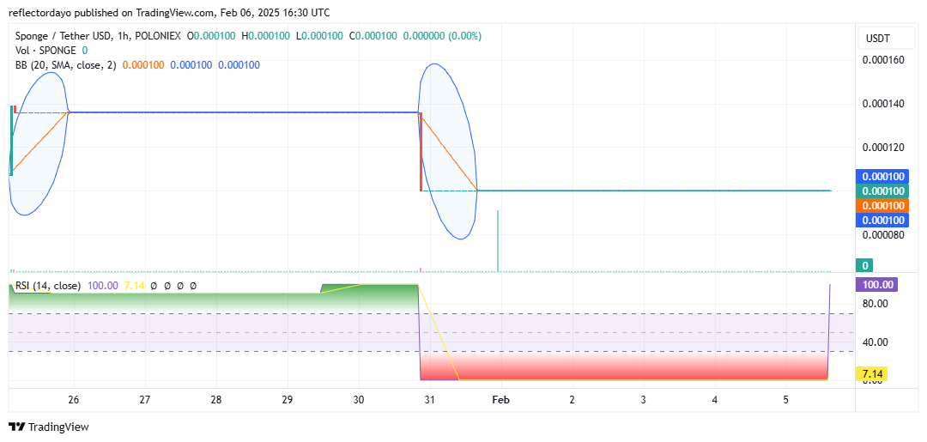This screenshot has width=927, height=442.
Task: Click the green 0 volume axis label
Action: [x=864, y=265]
